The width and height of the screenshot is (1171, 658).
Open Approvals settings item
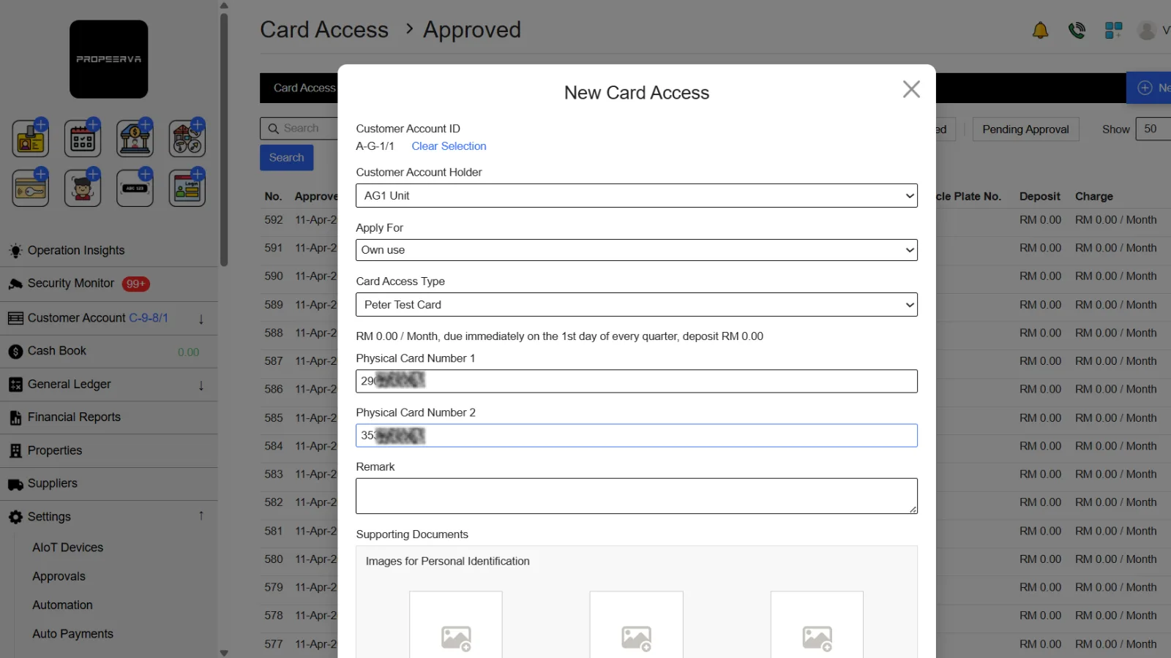pos(59,577)
